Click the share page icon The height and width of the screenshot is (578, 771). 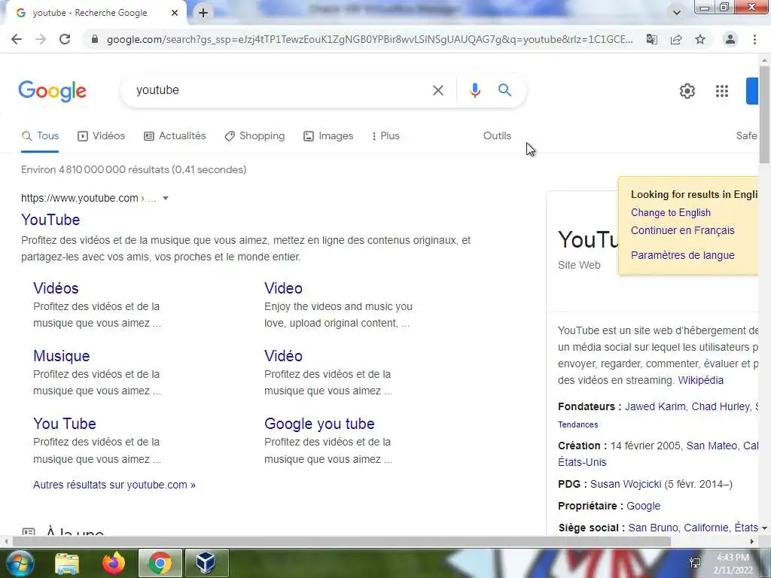(676, 39)
